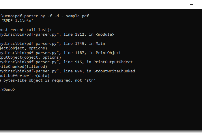
Task: Click the line 915 in PrintOutputObject text
Action: (x=98, y=62)
